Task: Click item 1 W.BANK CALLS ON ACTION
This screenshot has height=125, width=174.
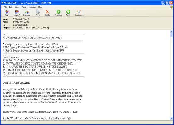Action: [x=42, y=60]
